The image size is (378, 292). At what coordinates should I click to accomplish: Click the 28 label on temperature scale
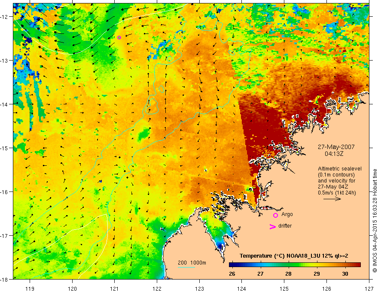coord(288,274)
